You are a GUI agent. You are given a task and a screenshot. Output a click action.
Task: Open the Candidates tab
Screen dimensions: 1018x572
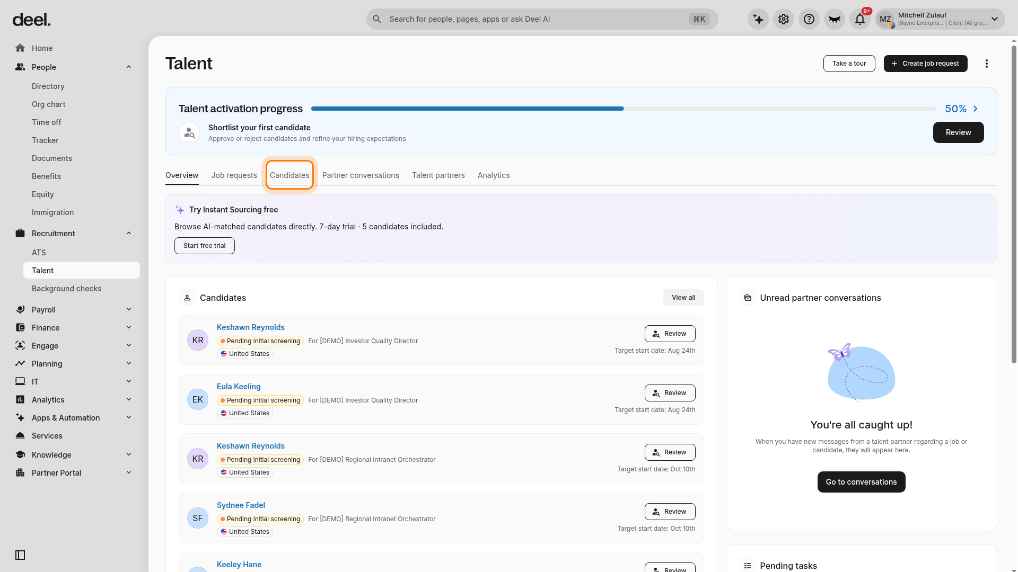289,175
